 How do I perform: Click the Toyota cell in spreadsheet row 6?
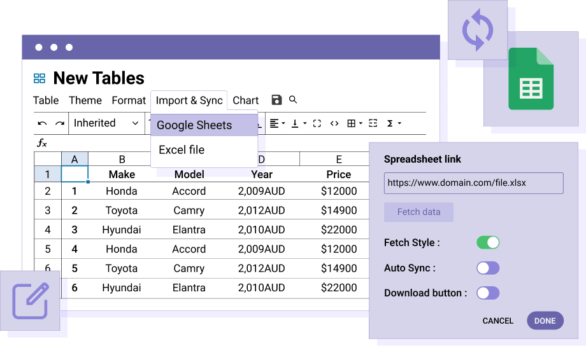point(122,268)
